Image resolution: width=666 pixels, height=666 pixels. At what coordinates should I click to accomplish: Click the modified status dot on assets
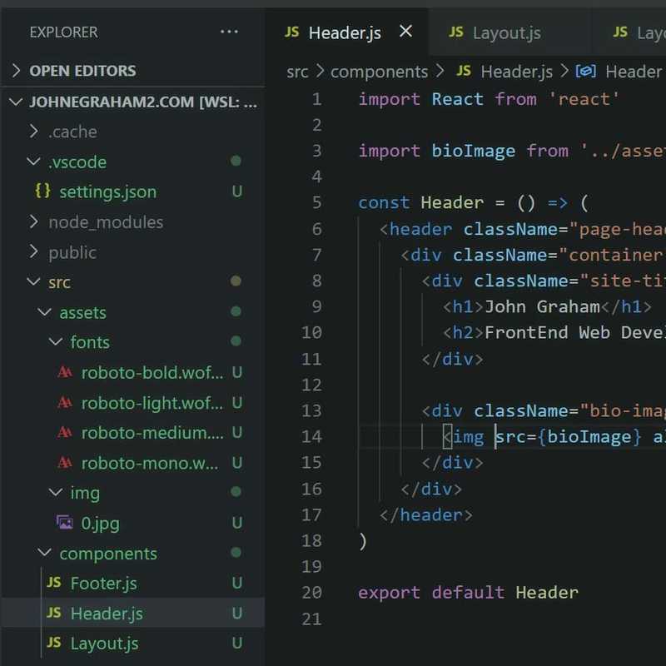pos(236,311)
